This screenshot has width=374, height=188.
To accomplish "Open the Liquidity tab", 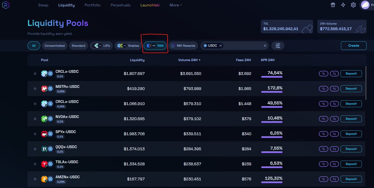I will pos(66,5).
